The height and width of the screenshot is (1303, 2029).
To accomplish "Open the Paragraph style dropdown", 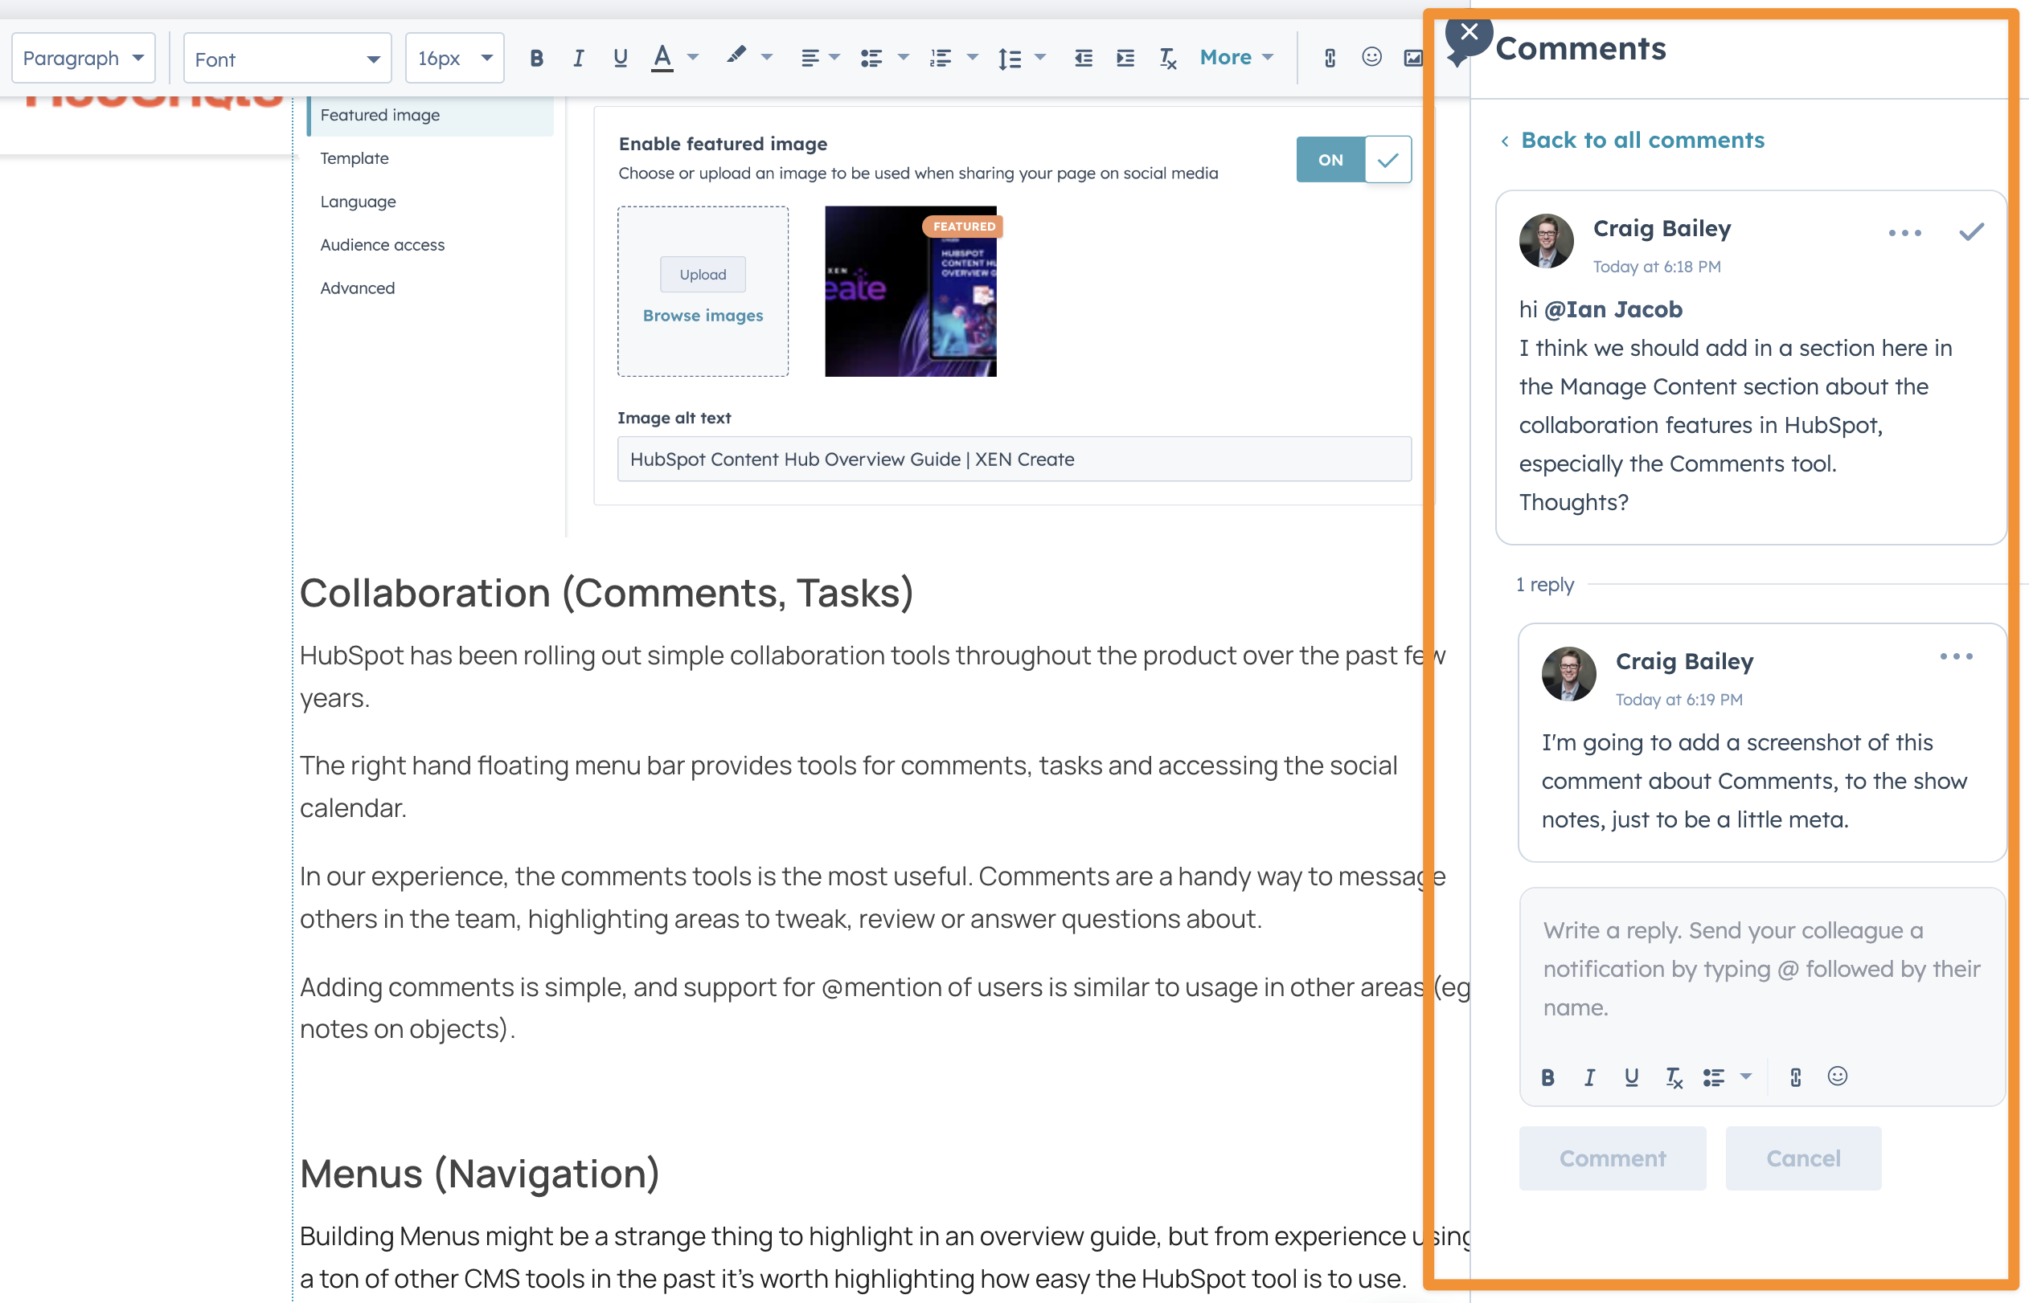I will 83,59.
